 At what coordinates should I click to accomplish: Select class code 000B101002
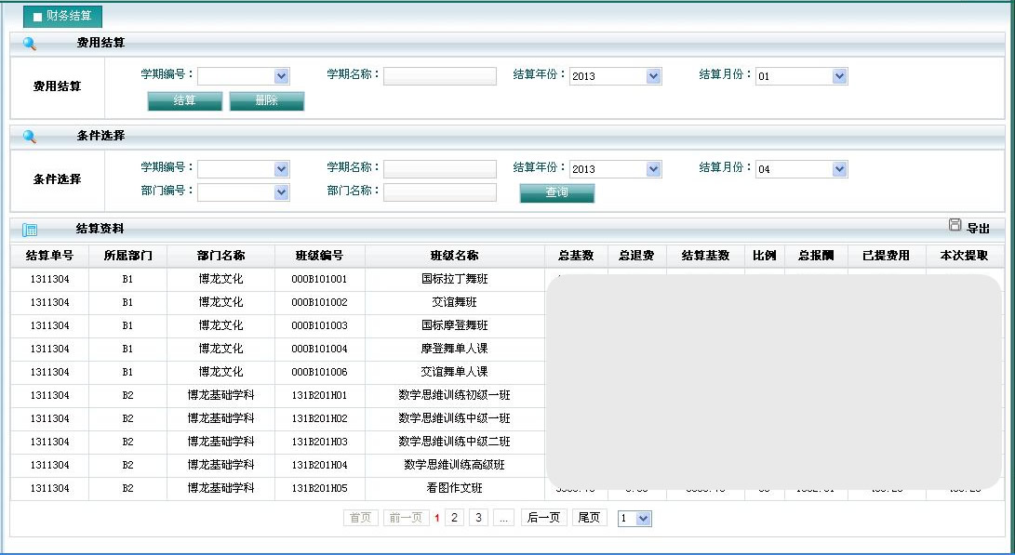(x=319, y=303)
